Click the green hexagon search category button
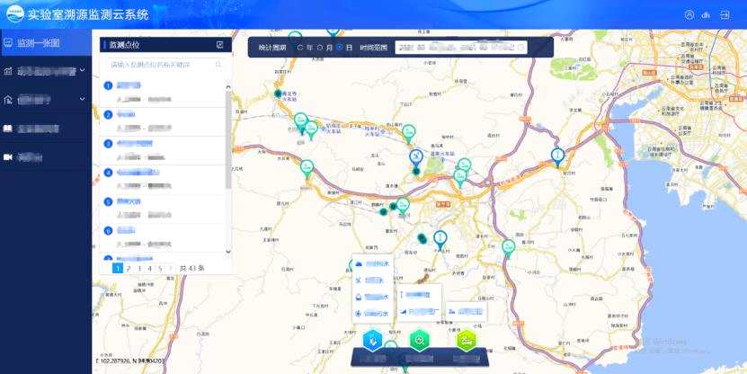The width and height of the screenshot is (747, 374). tap(420, 341)
